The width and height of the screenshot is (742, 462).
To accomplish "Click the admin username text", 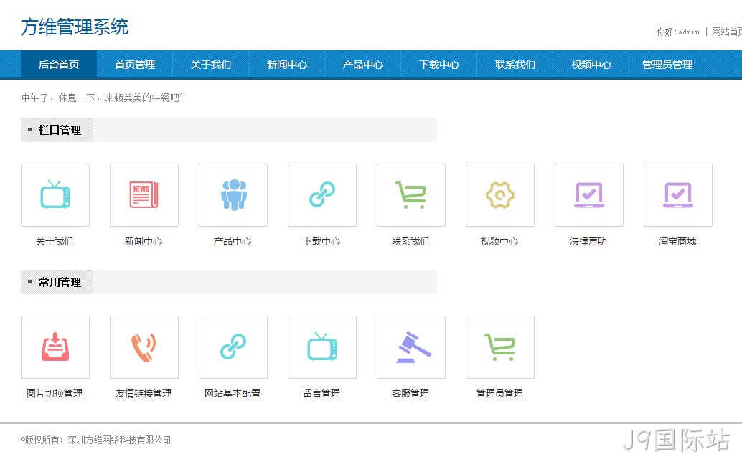I will [x=689, y=32].
